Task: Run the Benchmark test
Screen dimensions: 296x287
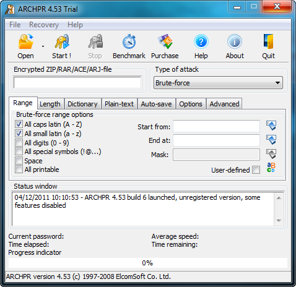Action: coord(129,47)
